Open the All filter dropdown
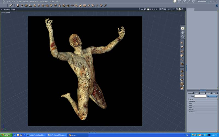The height and width of the screenshot is (137, 219). click(x=212, y=96)
